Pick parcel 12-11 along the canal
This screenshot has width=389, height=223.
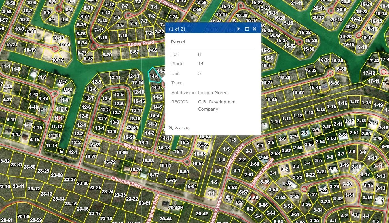[x=115, y=78]
